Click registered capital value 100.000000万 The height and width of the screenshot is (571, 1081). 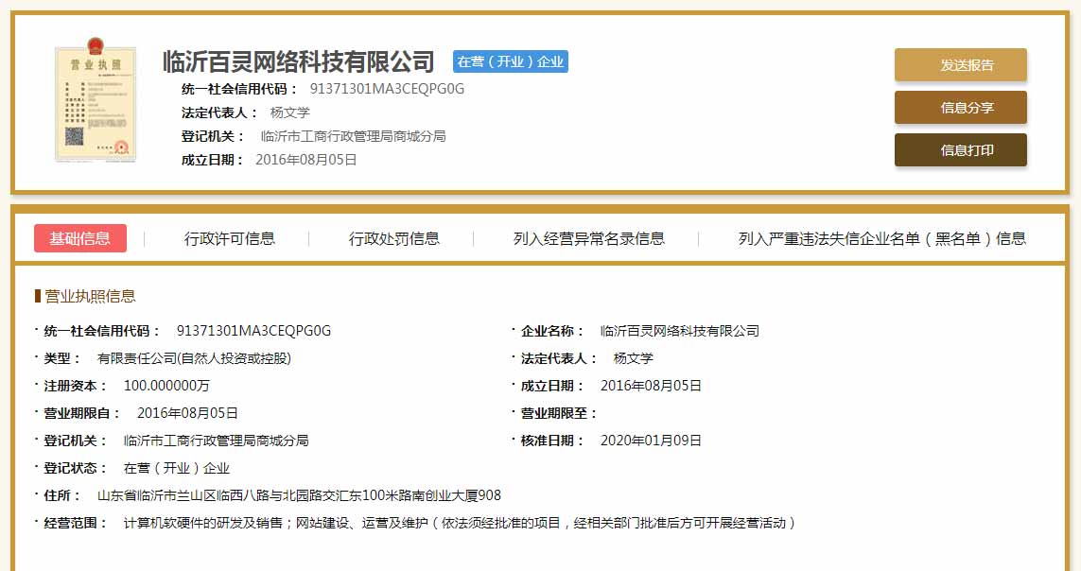tap(166, 386)
